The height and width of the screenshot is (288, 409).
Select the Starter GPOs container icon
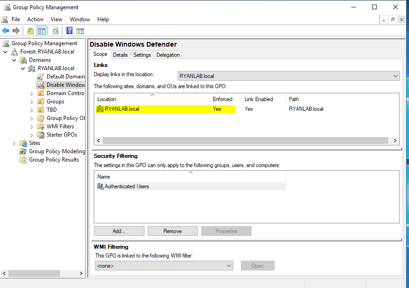(x=41, y=134)
